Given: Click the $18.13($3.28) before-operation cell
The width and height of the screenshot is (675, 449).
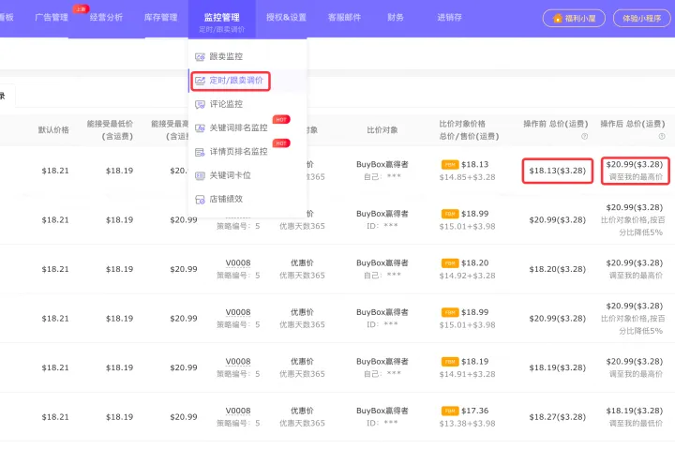Looking at the screenshot, I should [x=558, y=171].
